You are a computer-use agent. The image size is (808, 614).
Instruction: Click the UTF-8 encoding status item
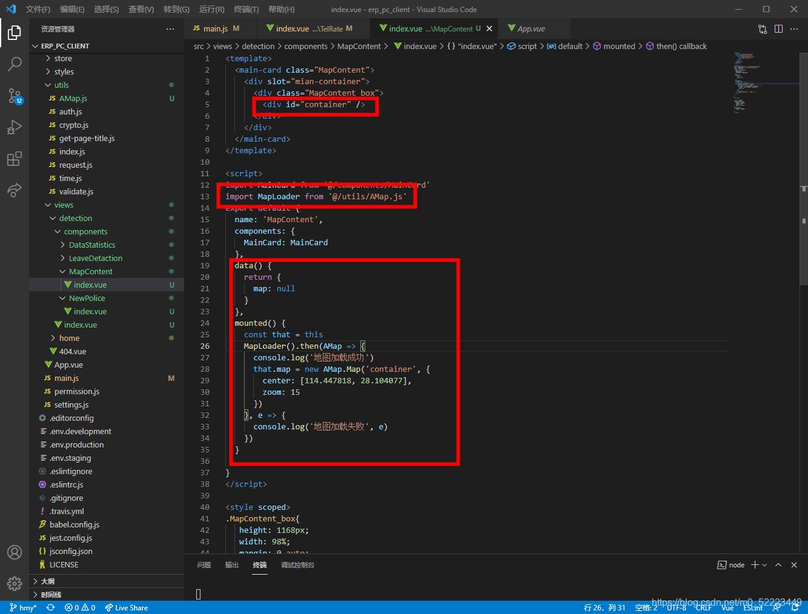click(676, 607)
